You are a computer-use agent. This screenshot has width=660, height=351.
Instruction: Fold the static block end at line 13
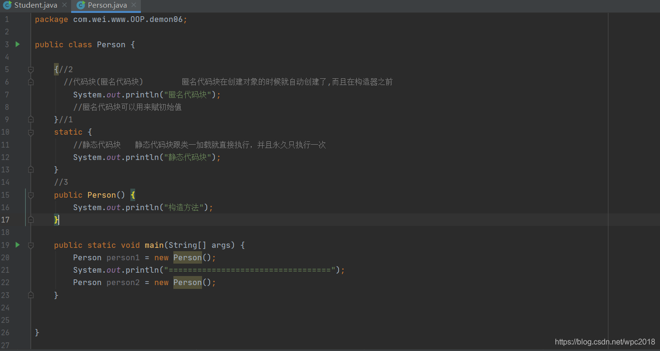point(31,170)
